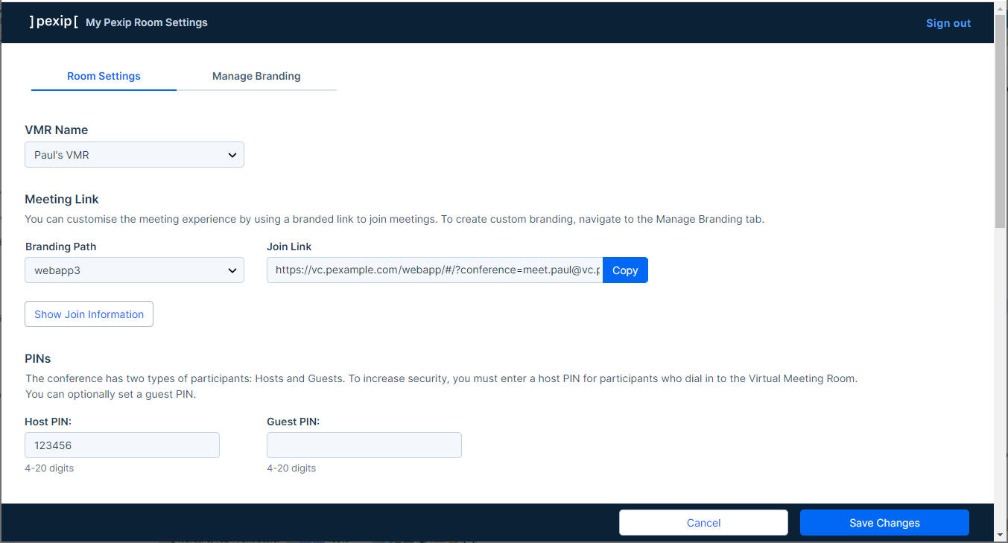
Task: Focus the Host PIN input field
Action: click(122, 445)
